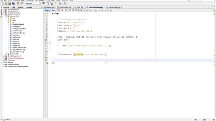216x121 pixels.
Task: Expand the css folder
Action: (8, 18)
